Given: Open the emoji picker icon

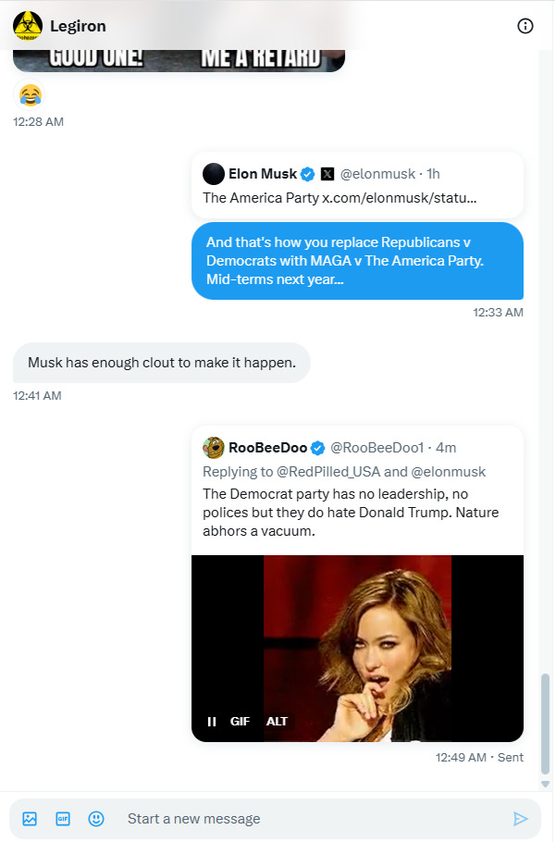Looking at the screenshot, I should [96, 819].
